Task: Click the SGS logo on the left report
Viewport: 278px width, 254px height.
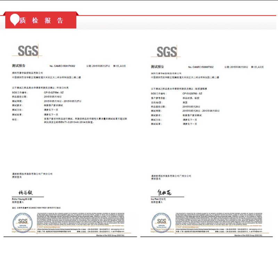Action: click(28, 51)
